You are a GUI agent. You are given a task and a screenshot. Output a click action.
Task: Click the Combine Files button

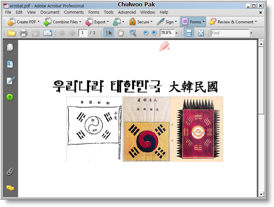pos(62,22)
